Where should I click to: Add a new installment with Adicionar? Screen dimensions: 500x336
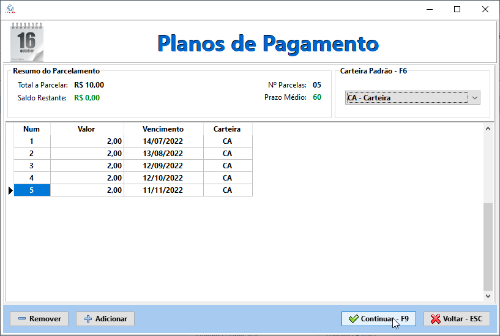[x=105, y=319]
